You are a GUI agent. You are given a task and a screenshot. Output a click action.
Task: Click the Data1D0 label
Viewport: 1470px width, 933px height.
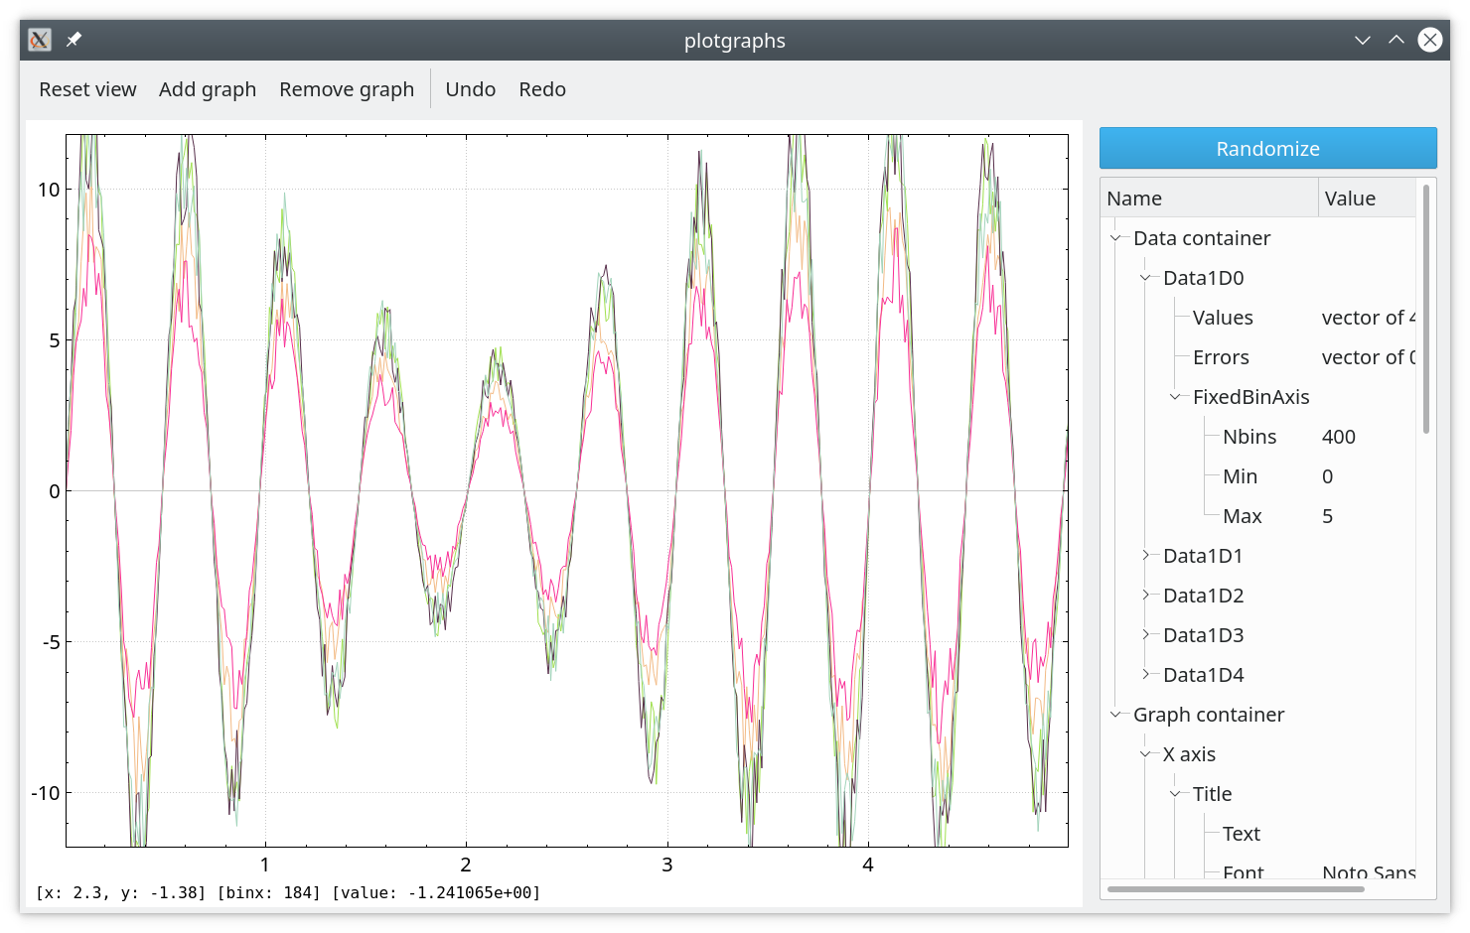[1204, 278]
